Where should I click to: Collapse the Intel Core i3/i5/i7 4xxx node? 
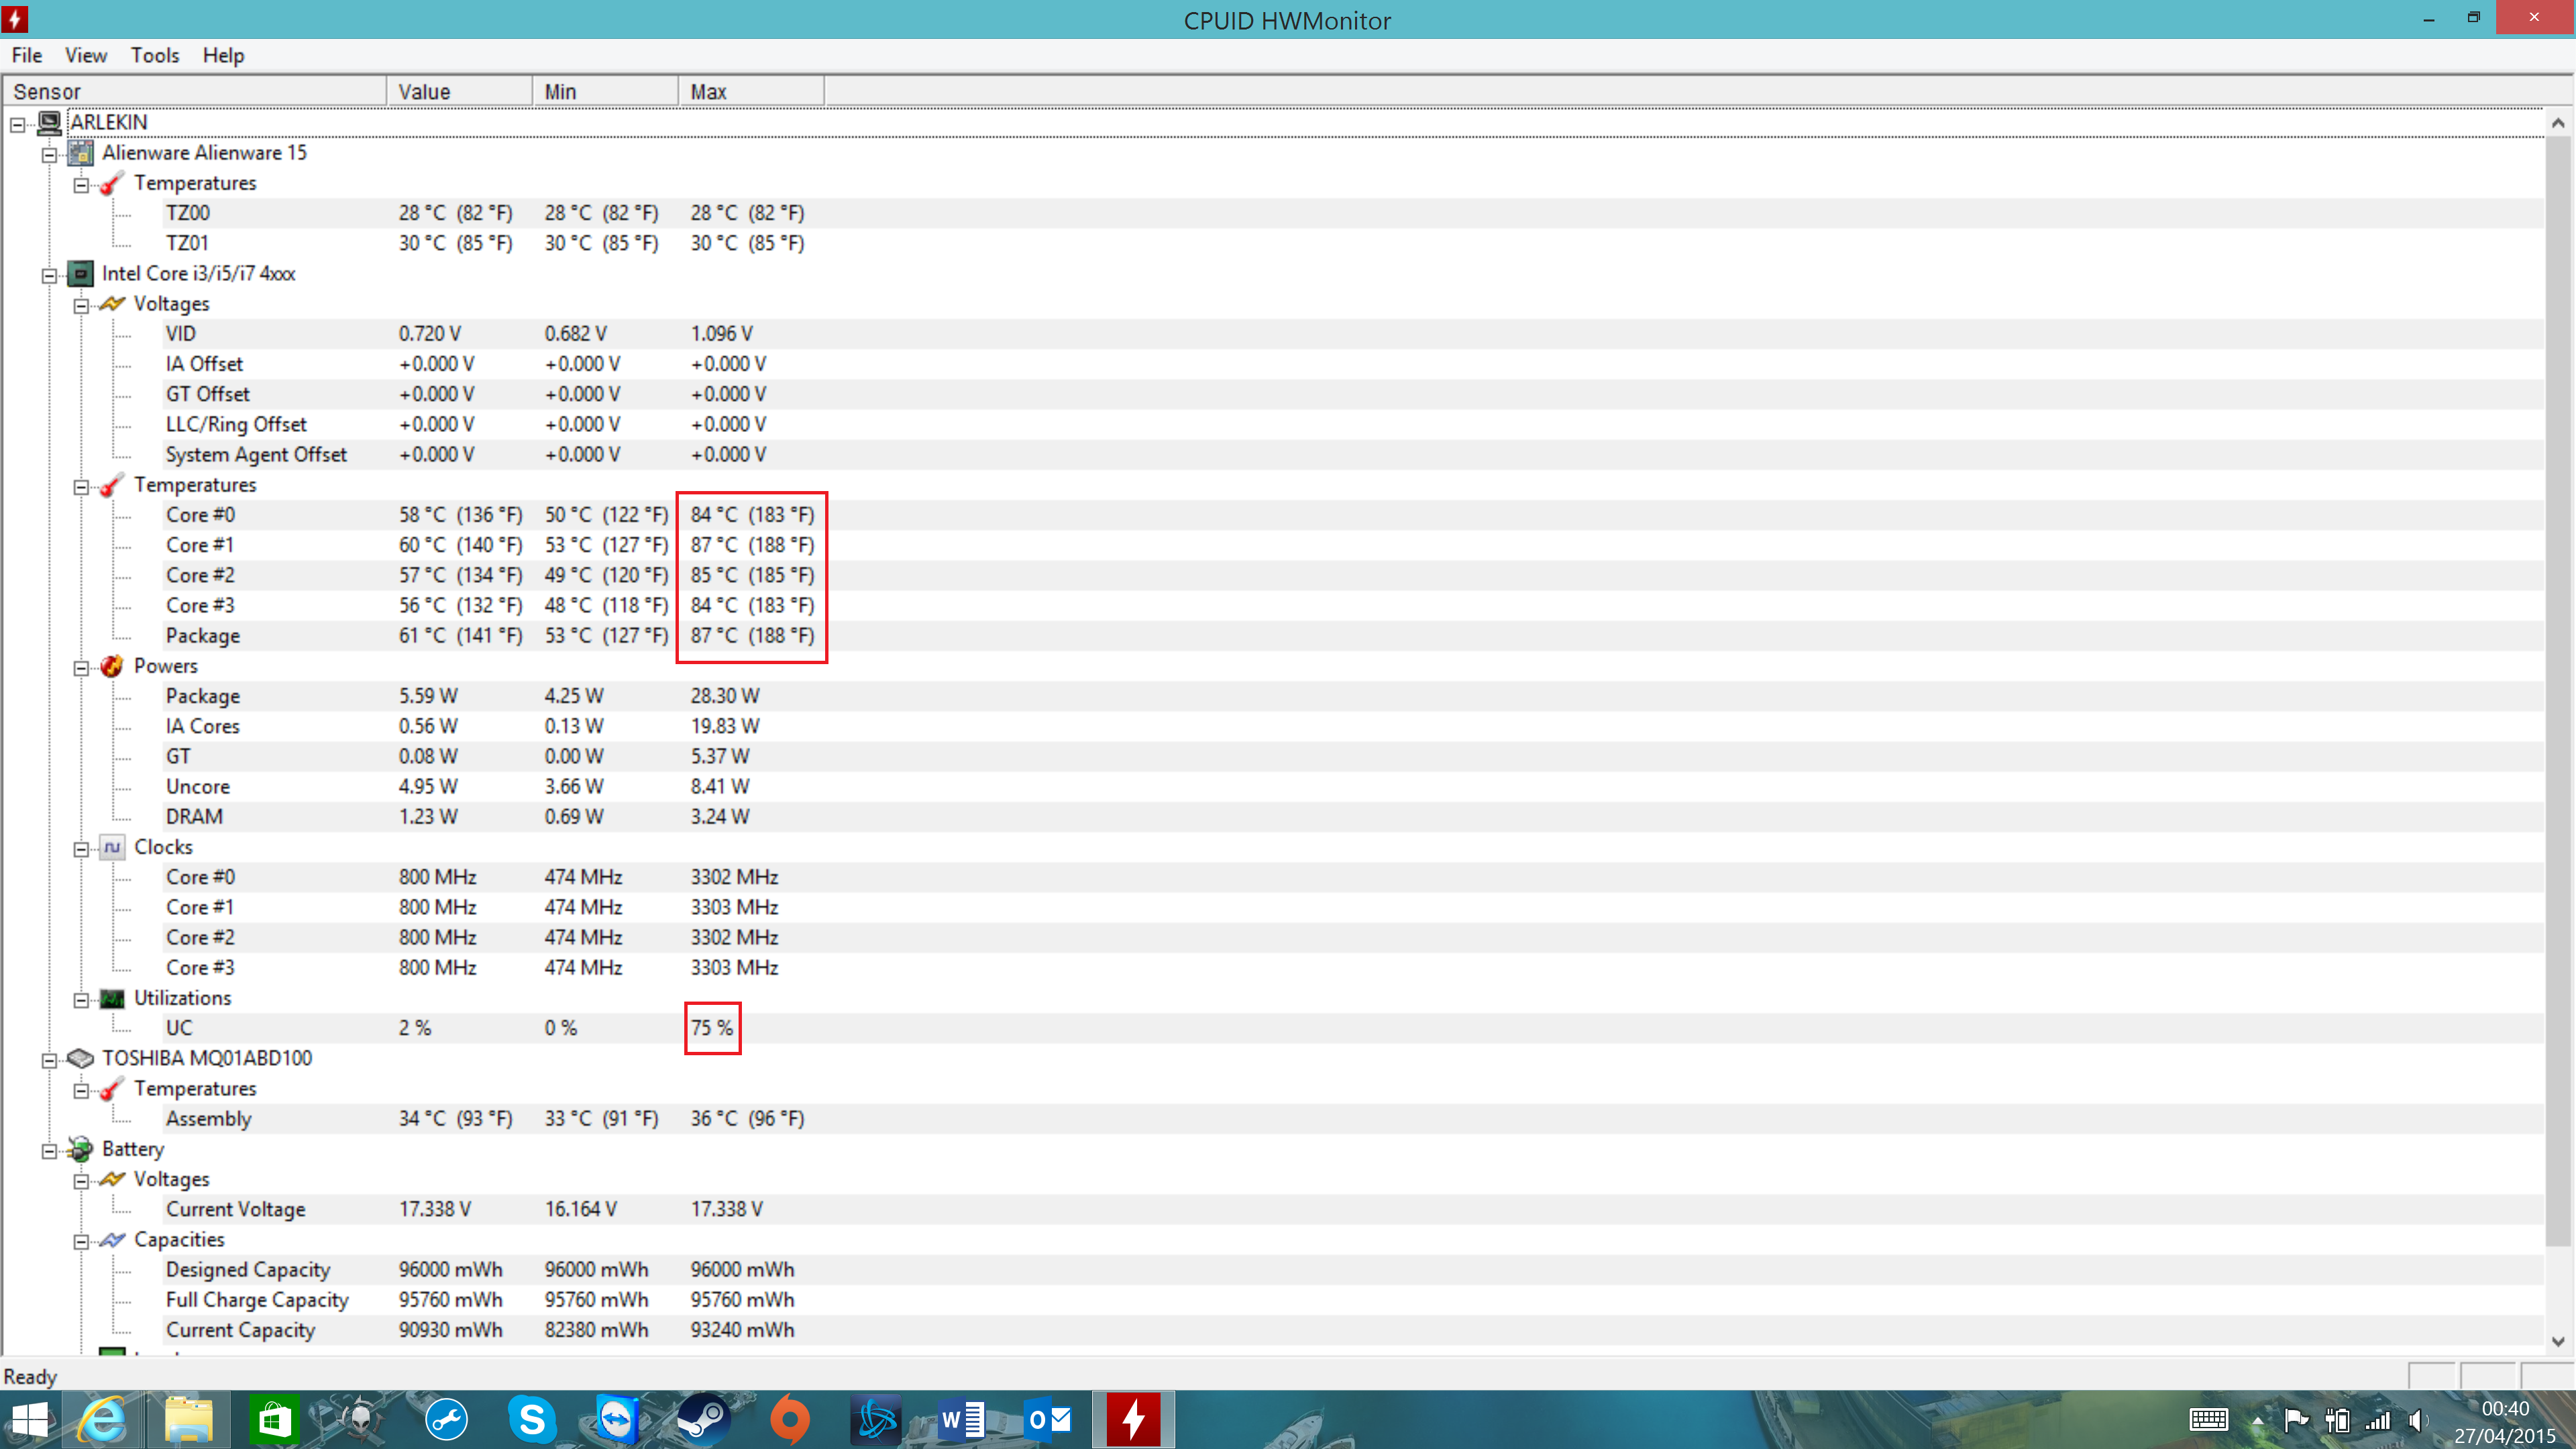(49, 275)
